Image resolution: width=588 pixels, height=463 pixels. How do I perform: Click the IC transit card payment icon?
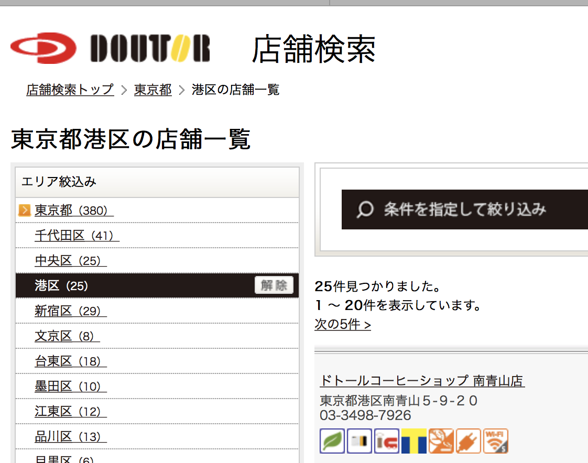point(387,441)
